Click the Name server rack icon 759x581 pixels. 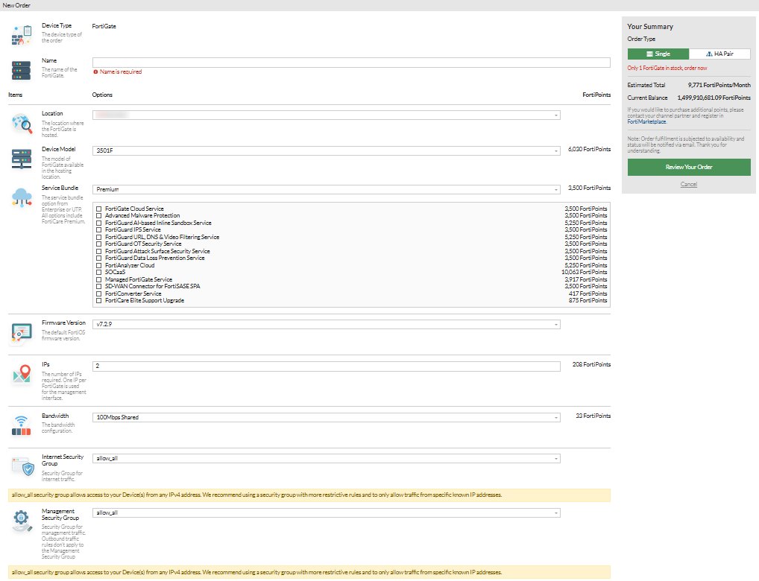(x=22, y=70)
